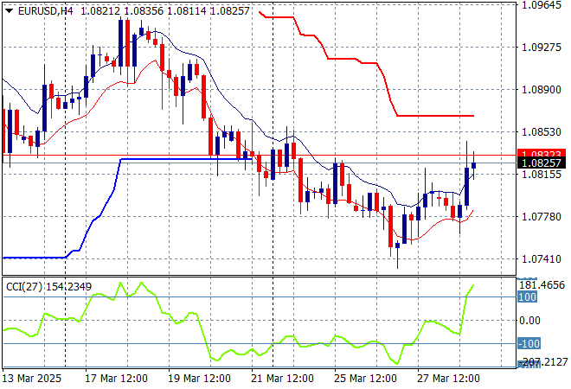Click the 1.09645 price scale value
571x389 pixels.
(x=542, y=5)
